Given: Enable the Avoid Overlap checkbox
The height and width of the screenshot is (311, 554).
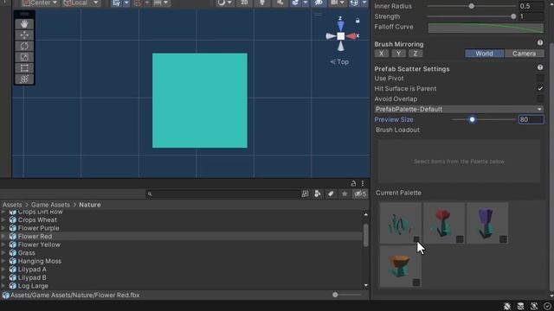Looking at the screenshot, I should pos(540,98).
